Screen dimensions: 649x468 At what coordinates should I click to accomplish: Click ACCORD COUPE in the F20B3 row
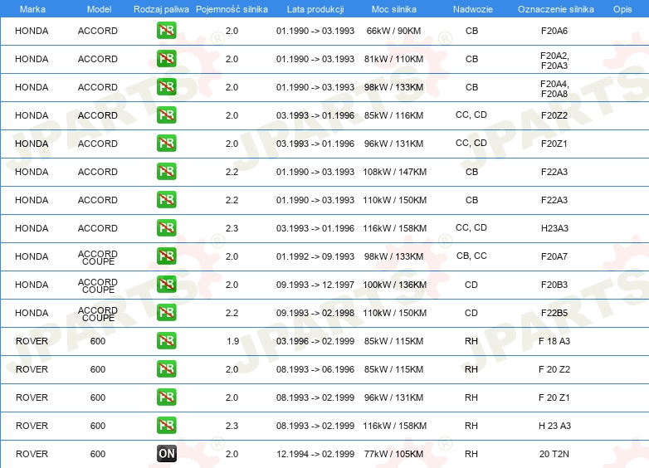click(x=98, y=285)
